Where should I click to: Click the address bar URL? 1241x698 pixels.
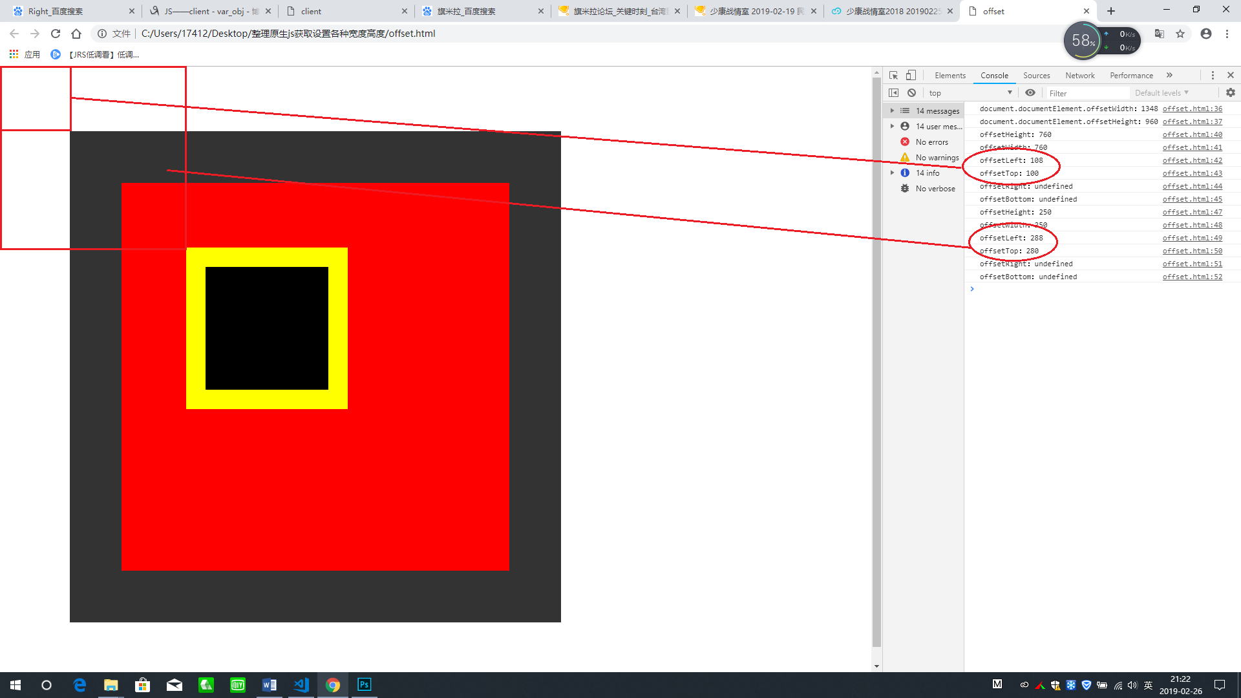[x=288, y=34]
